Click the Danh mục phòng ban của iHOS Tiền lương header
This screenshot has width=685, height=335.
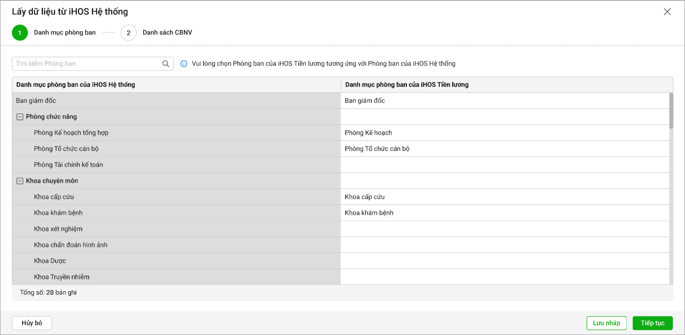tap(407, 84)
